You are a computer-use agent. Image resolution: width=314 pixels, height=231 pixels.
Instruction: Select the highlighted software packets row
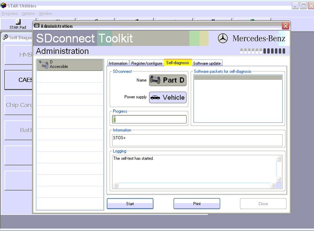pos(238,78)
